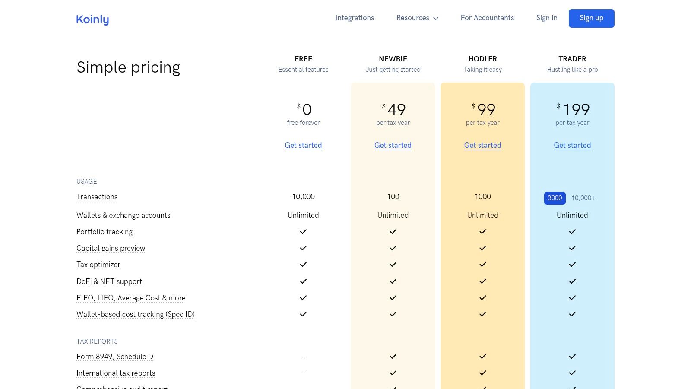691x389 pixels.
Task: Click the TAX REPORTS section heading
Action: [x=97, y=341]
